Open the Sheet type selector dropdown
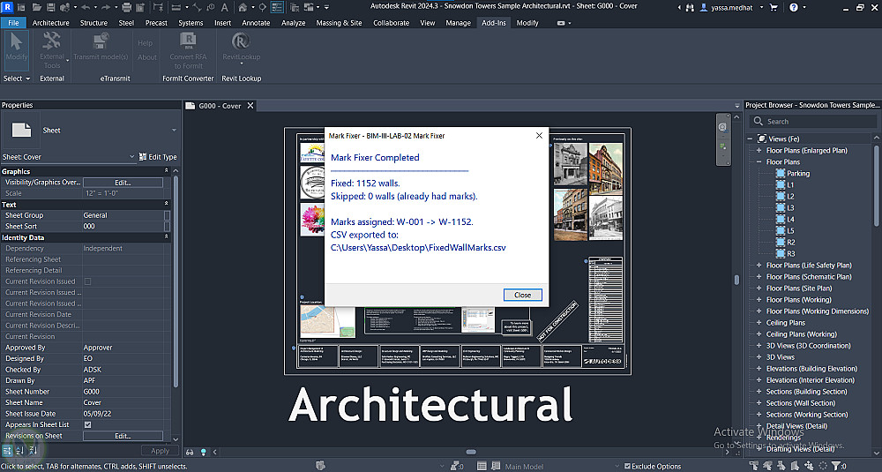The height and width of the screenshot is (472, 882). (x=174, y=130)
